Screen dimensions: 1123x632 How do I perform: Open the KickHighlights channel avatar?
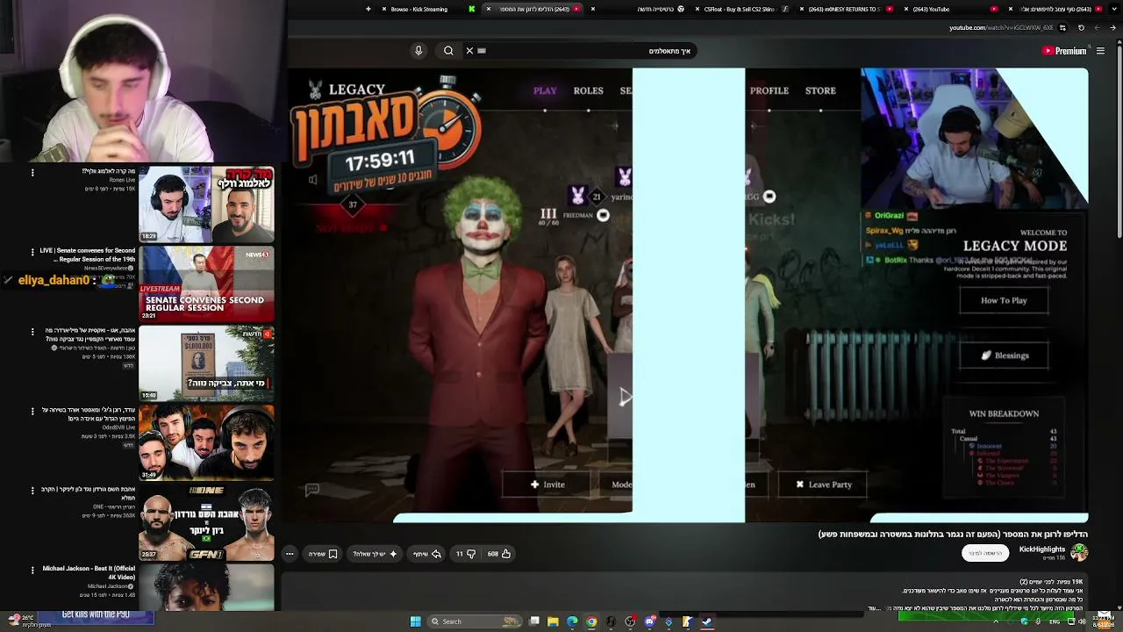pyautogui.click(x=1079, y=551)
